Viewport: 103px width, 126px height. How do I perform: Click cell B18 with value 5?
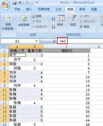[35, 124]
